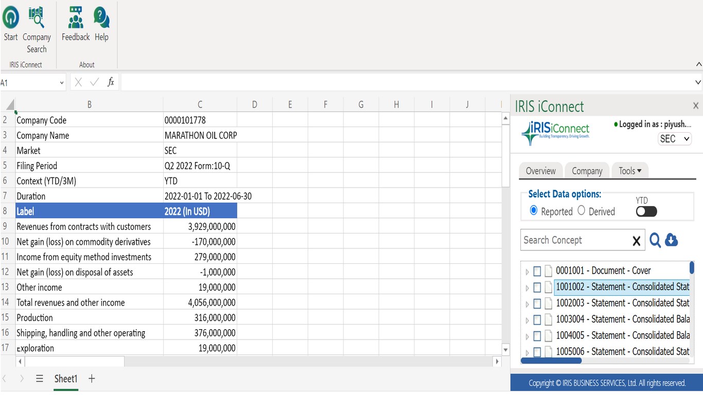Collapse the ribbon using the chevron at its right edge
Image resolution: width=703 pixels, height=395 pixels.
click(x=698, y=64)
